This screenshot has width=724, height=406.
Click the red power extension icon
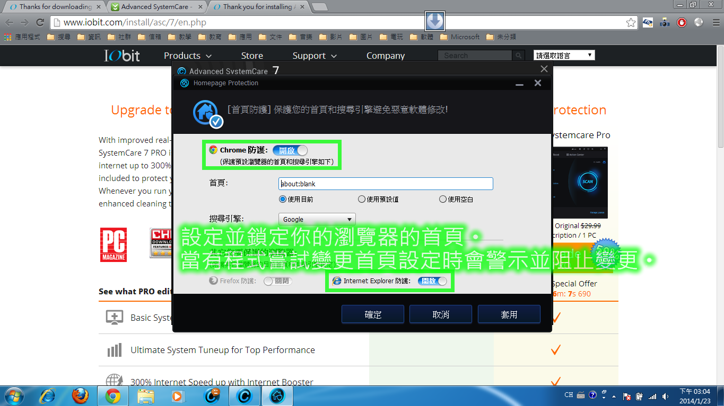point(682,22)
